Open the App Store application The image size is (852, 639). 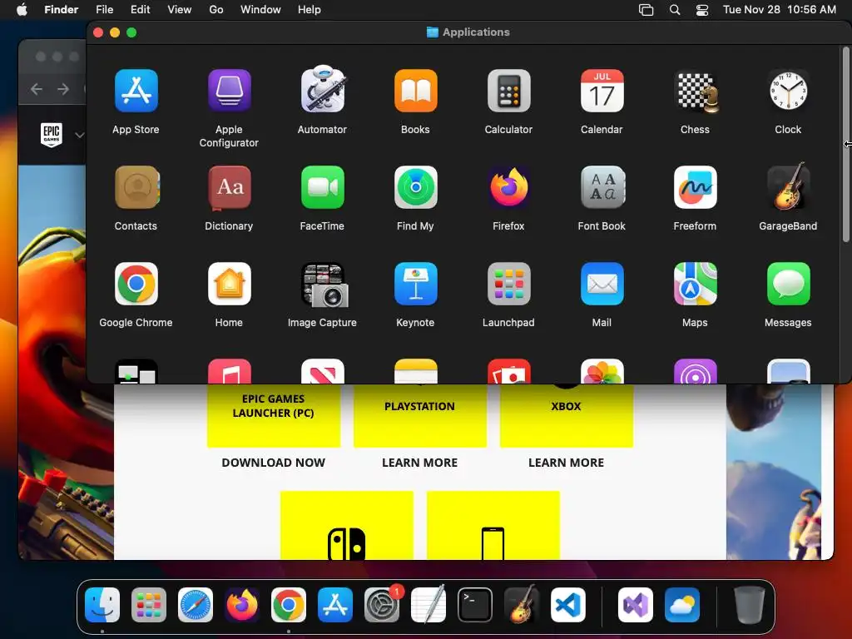pyautogui.click(x=136, y=91)
